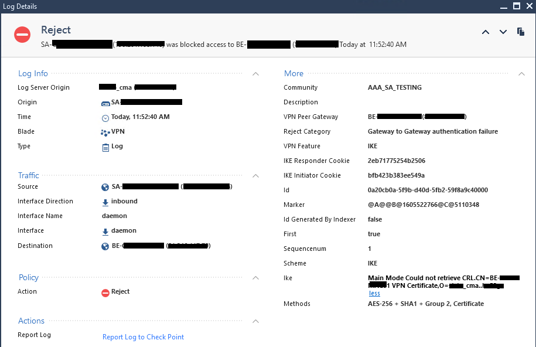Viewport: 536px width, 347px height.
Task: Click the clock icon next to Time
Action: point(105,117)
